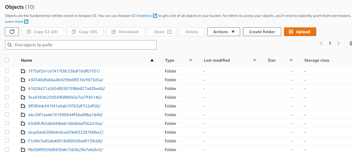The image size is (352, 154).
Task: Open folder link 61828421a2654f638739bb827a42be4d/
Action: (67, 88)
